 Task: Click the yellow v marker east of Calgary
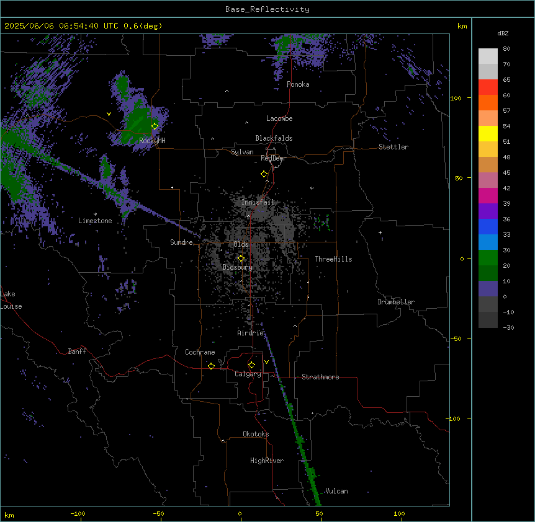click(266, 362)
